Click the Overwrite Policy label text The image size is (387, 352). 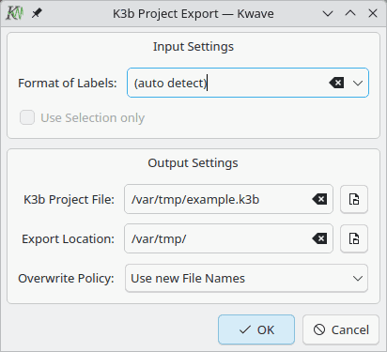pyautogui.click(x=66, y=279)
